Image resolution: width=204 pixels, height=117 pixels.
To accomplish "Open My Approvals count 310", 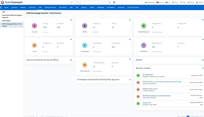I will (x=59, y=27).
